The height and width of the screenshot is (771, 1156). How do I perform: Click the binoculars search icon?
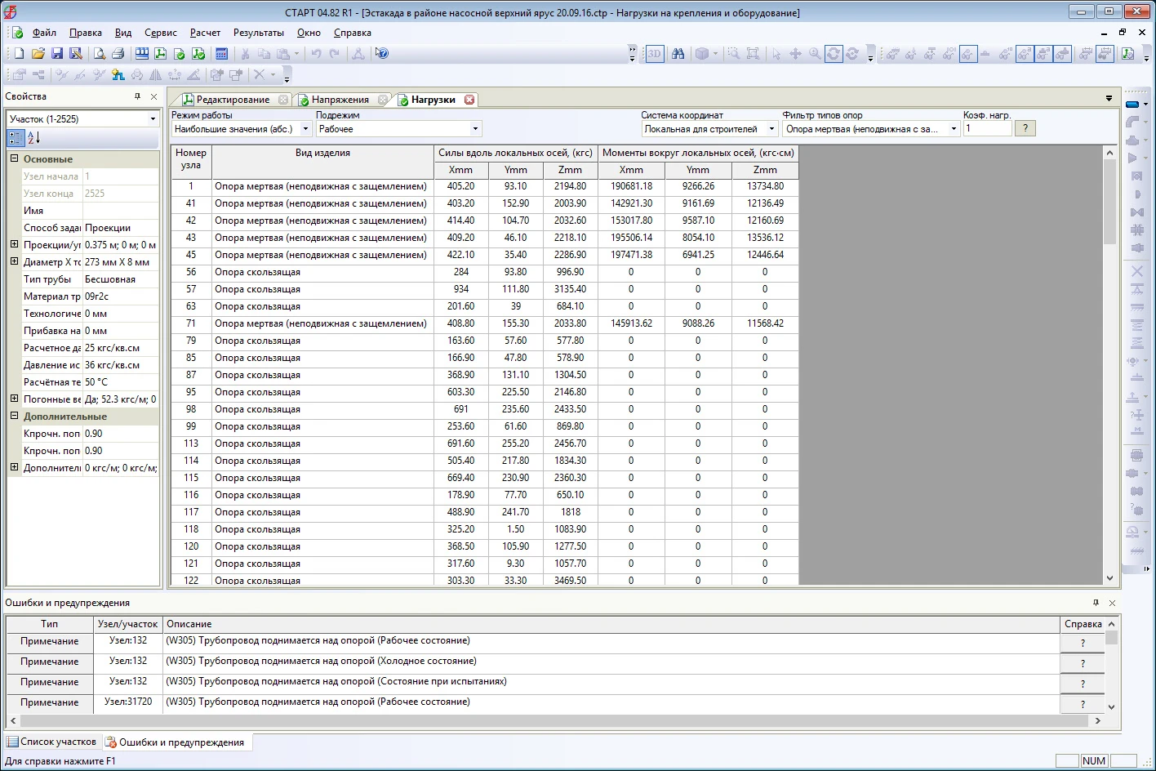(678, 54)
